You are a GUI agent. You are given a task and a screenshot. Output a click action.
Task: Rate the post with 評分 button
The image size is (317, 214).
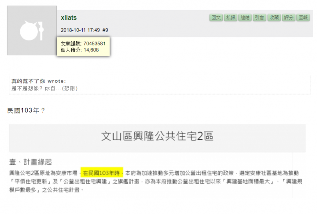(288, 18)
